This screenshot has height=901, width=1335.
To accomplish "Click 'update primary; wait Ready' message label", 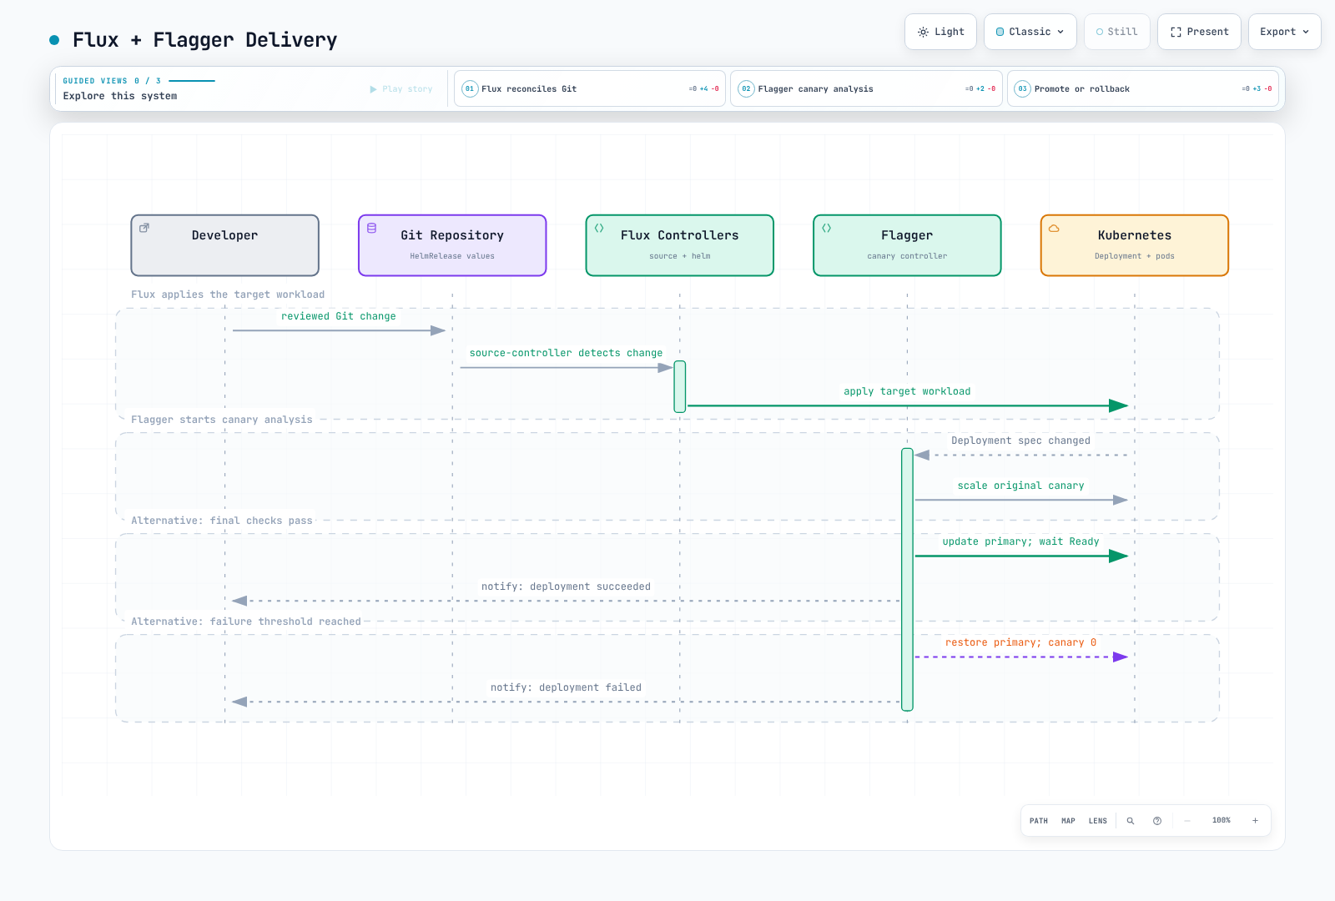I will point(1020,541).
